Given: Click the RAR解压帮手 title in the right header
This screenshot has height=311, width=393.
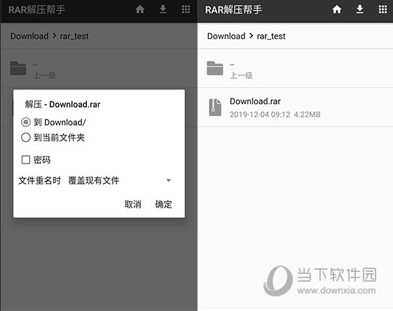Looking at the screenshot, I should [x=233, y=10].
